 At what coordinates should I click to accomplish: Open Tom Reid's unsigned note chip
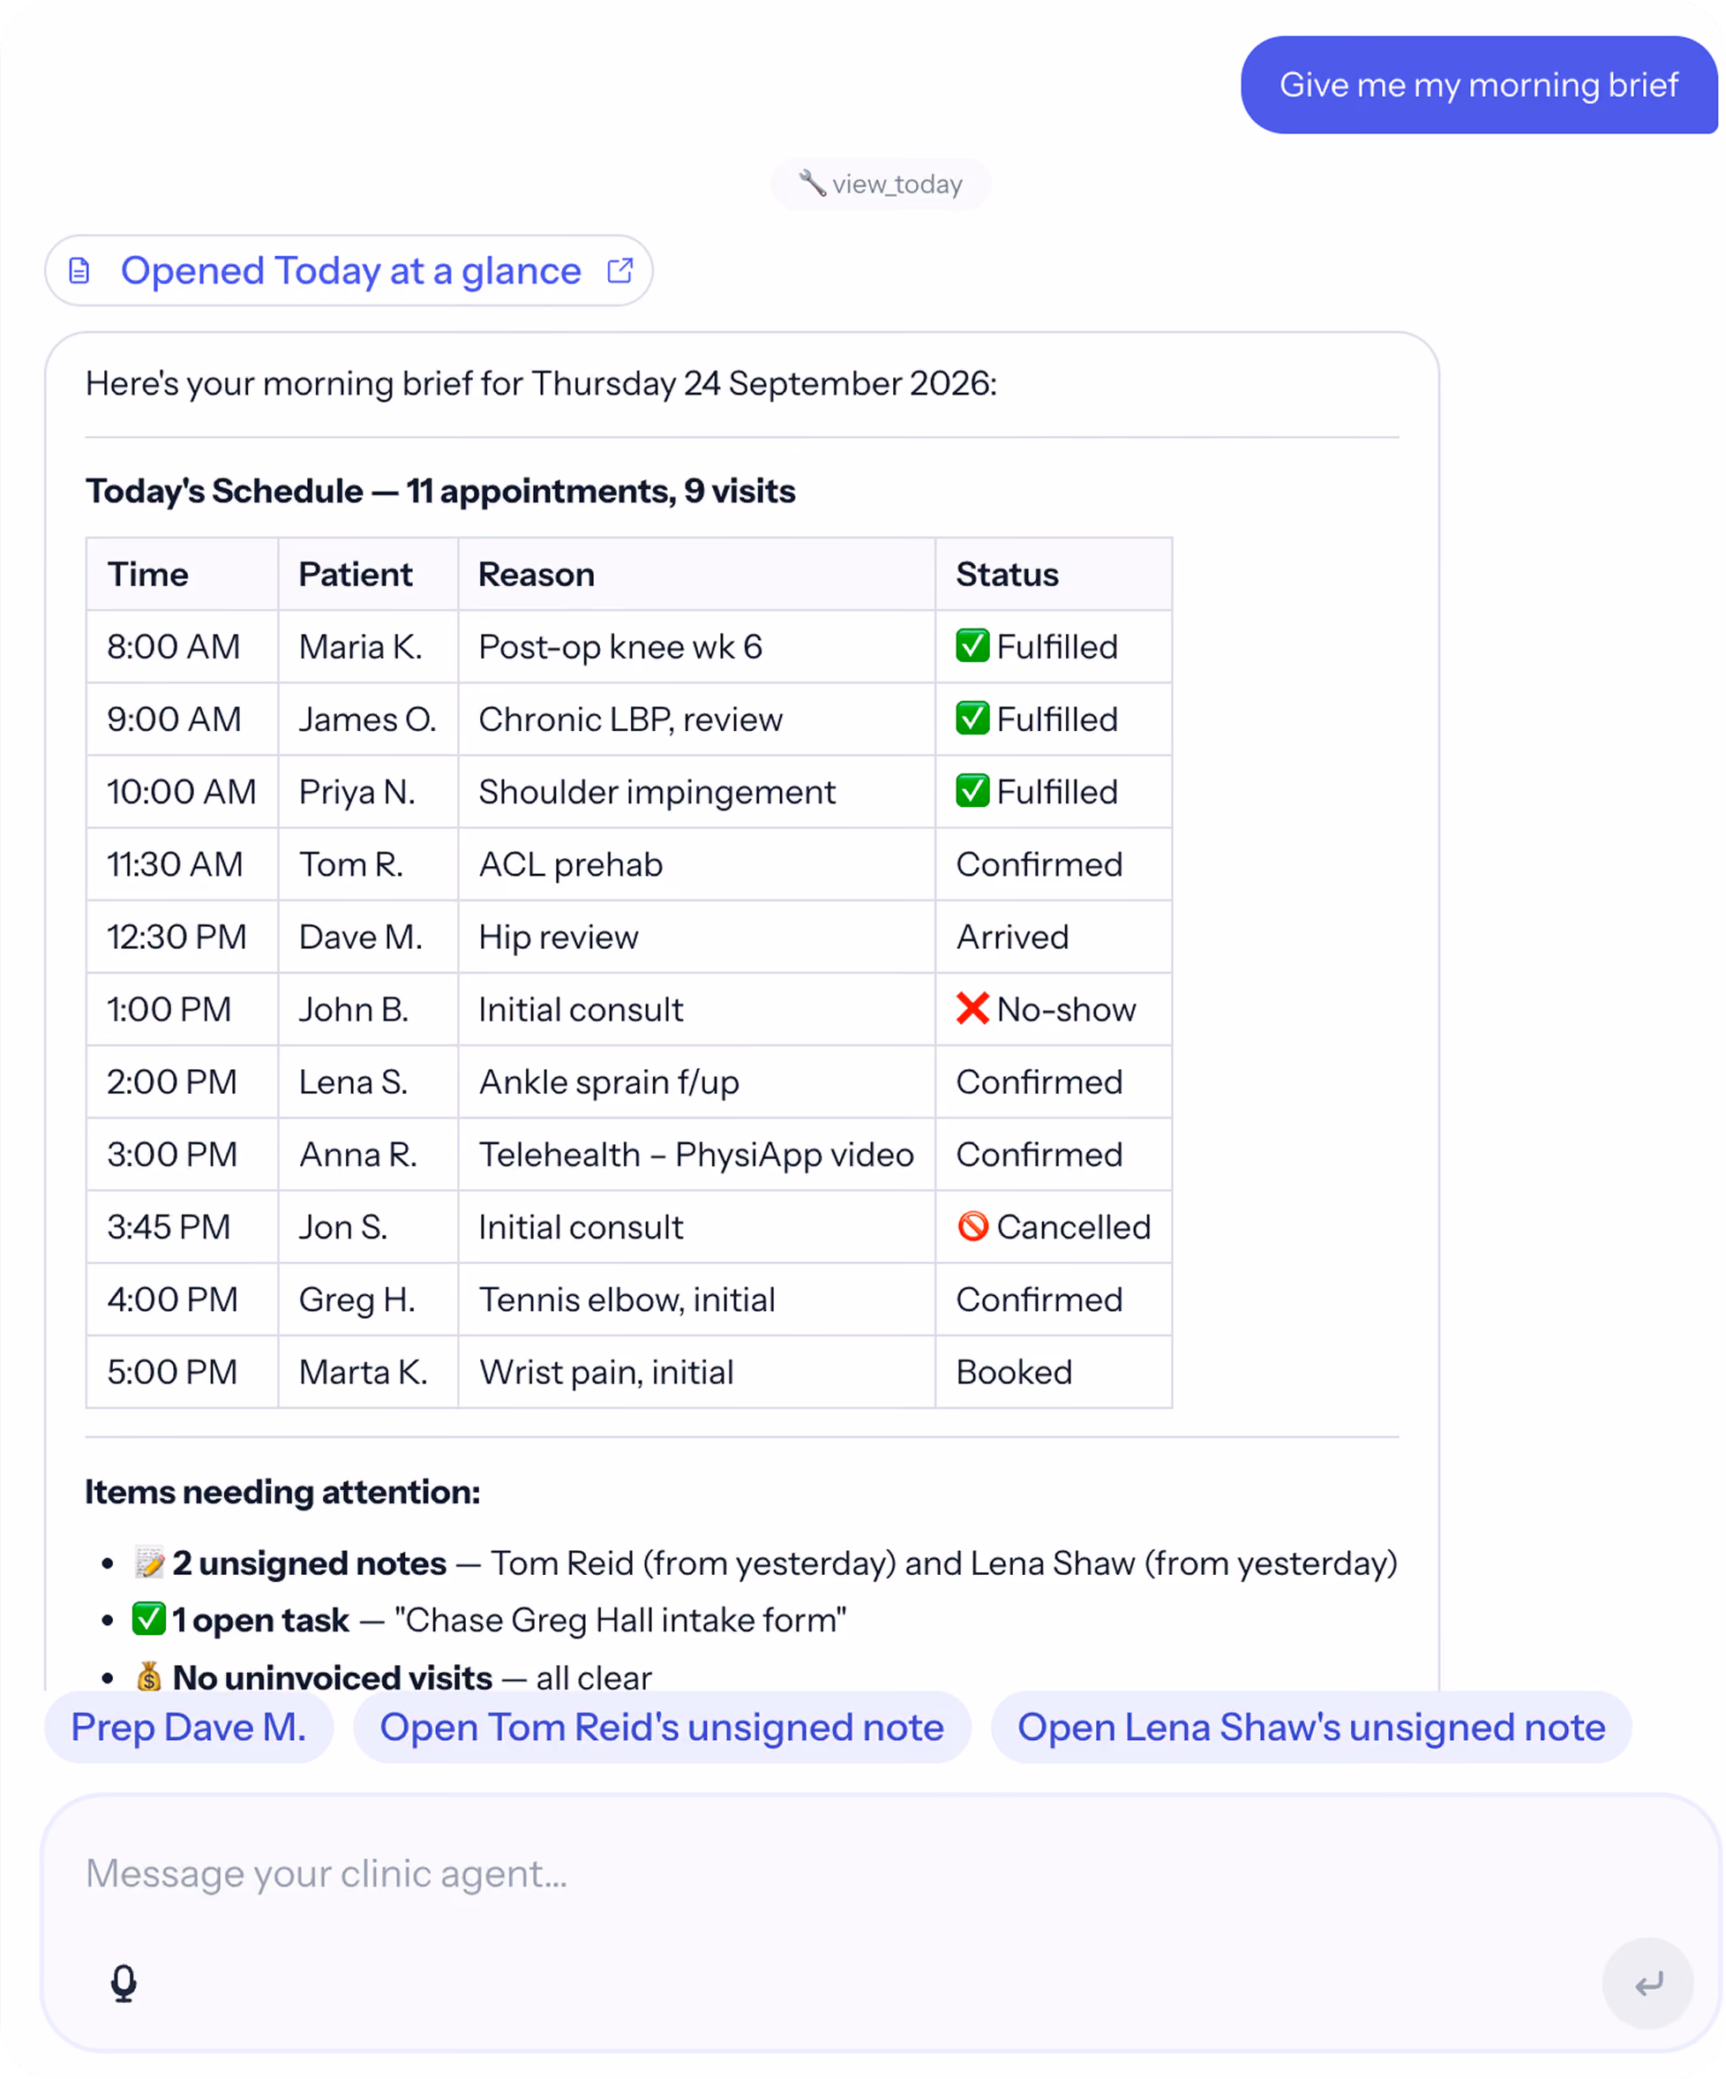click(x=661, y=1727)
